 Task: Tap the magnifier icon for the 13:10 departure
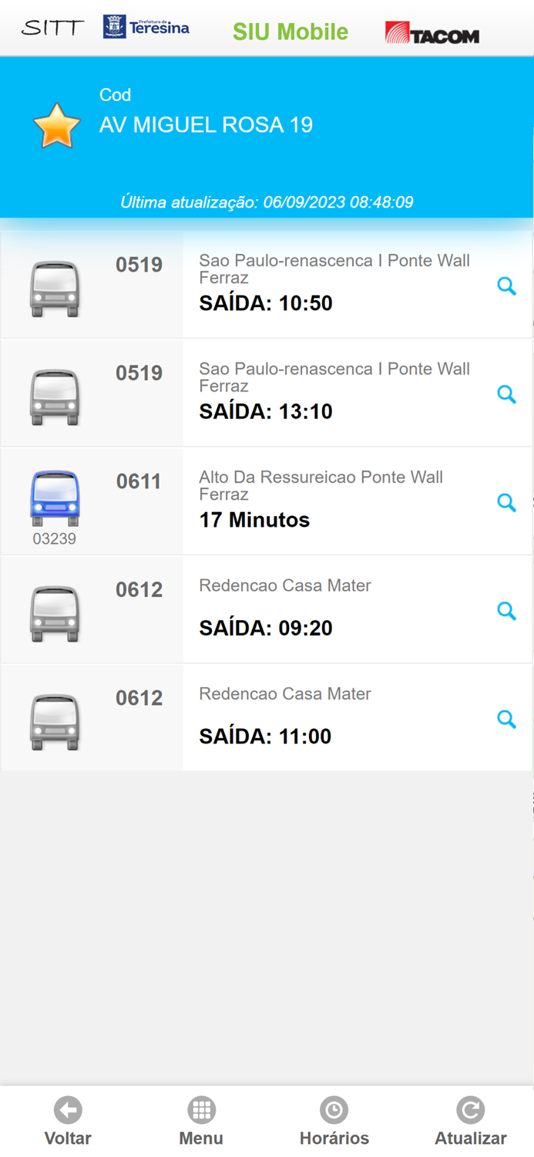tap(507, 394)
